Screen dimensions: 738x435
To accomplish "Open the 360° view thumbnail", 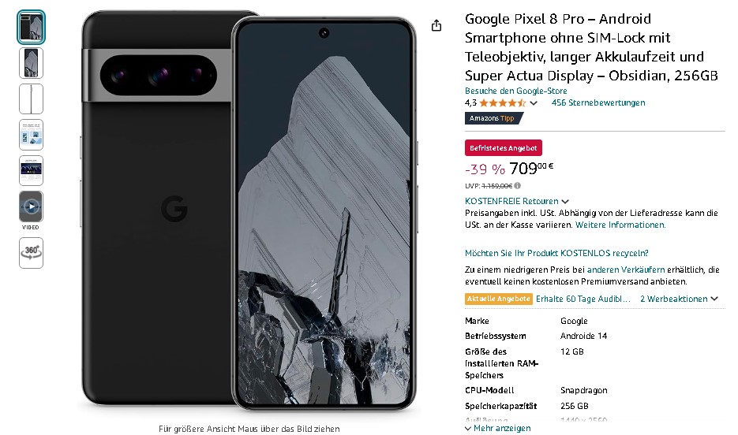I will pyautogui.click(x=31, y=253).
